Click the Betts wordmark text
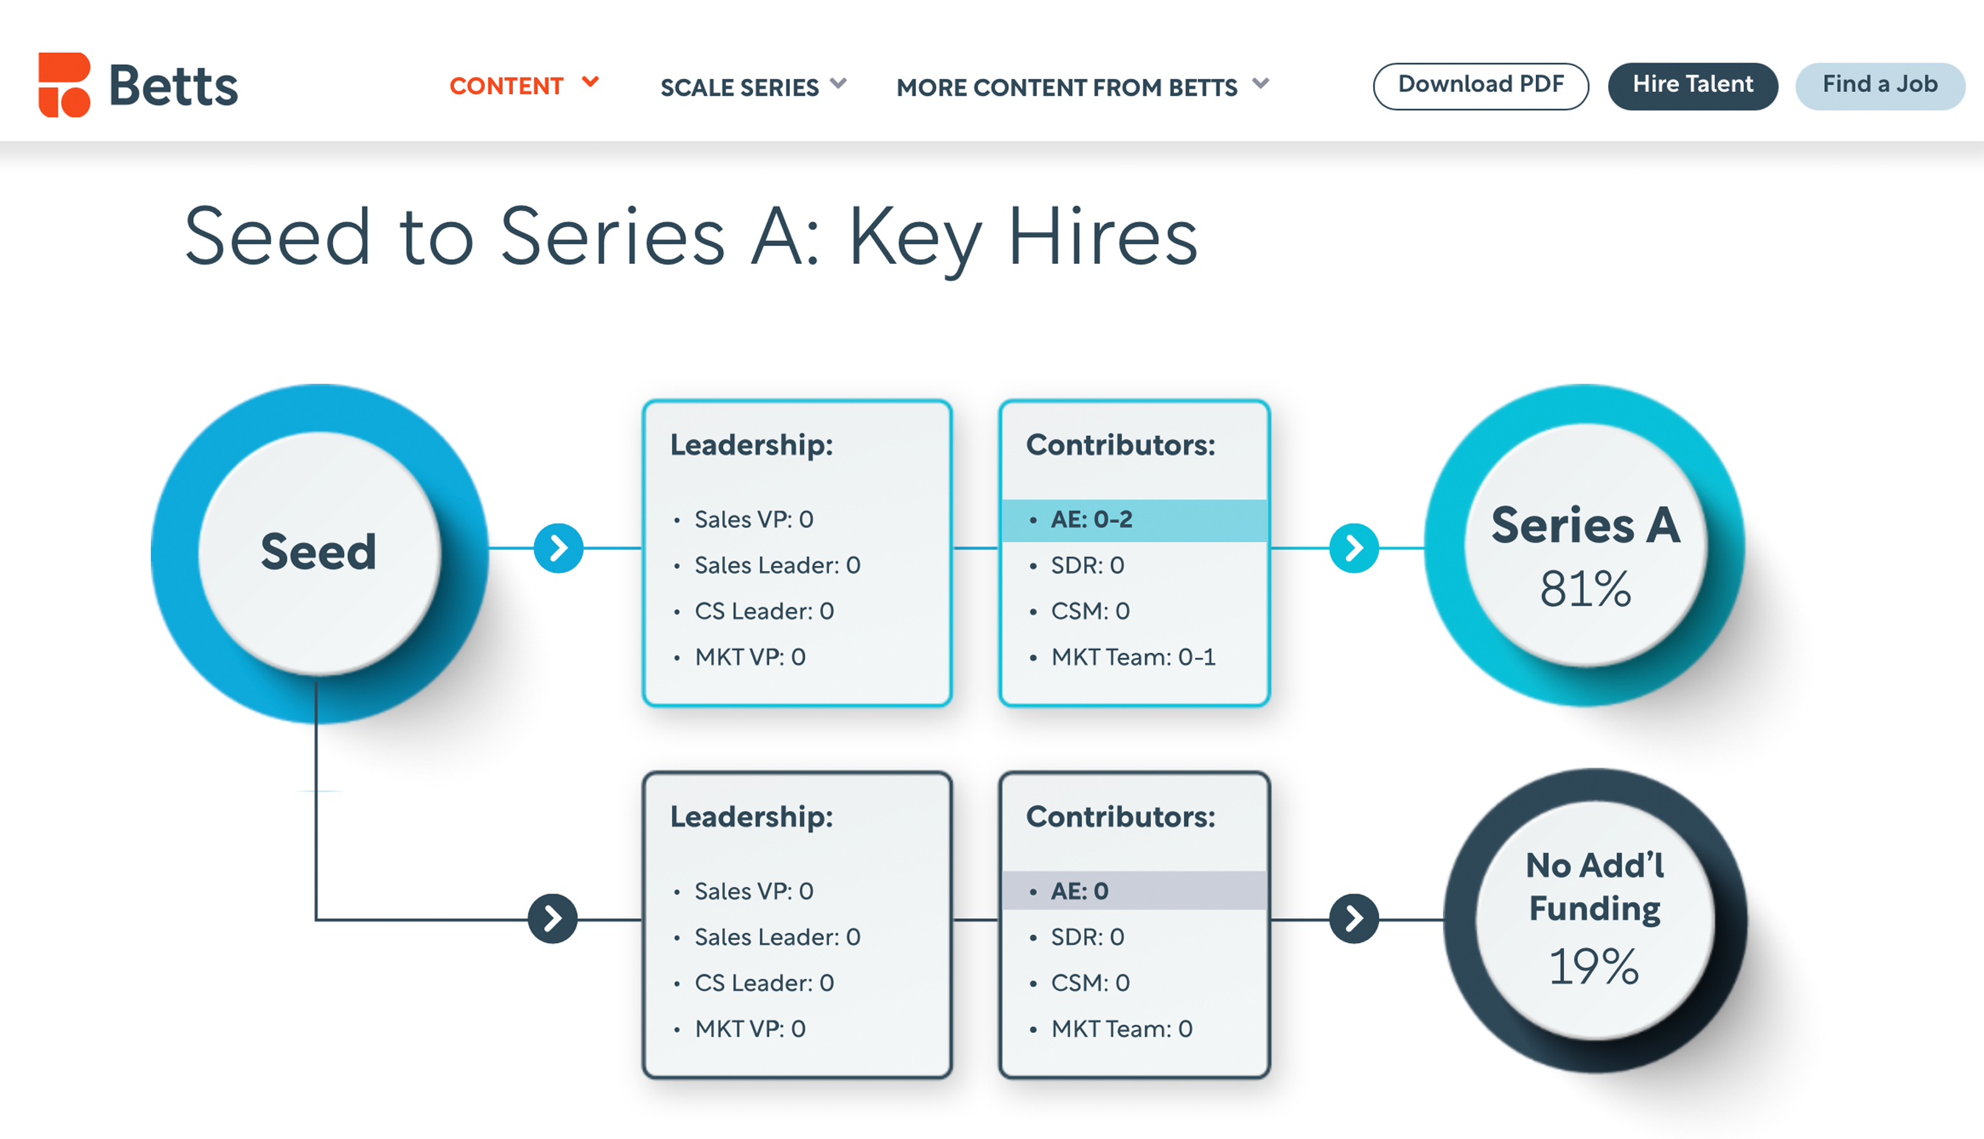This screenshot has height=1139, width=1984. tap(173, 86)
